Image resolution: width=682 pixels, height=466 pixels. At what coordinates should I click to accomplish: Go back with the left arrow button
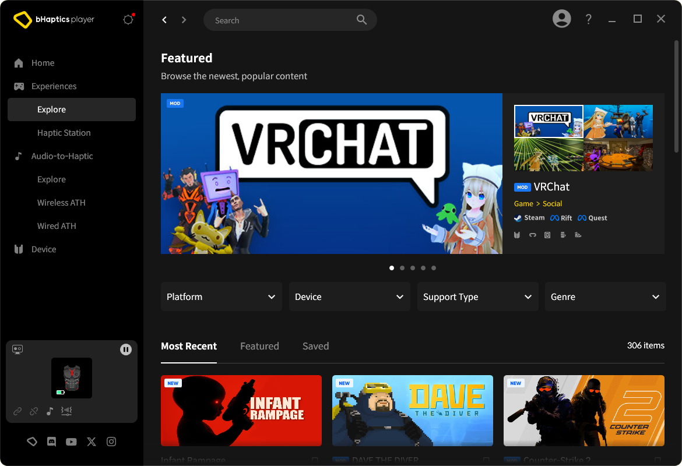pyautogui.click(x=164, y=20)
